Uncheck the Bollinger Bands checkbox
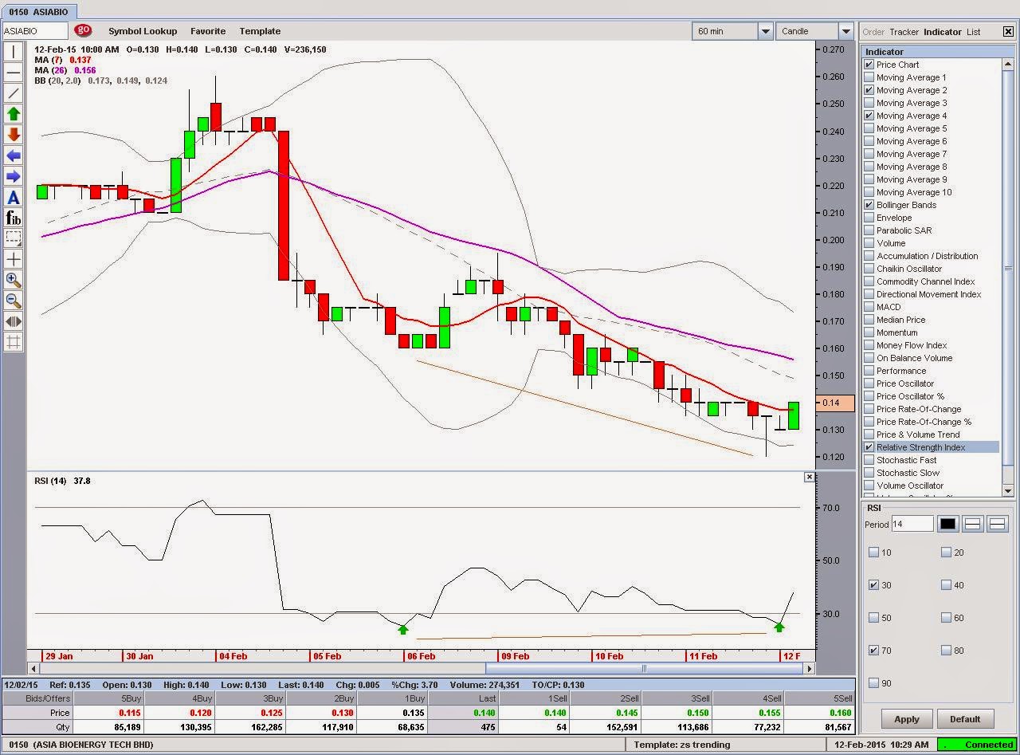This screenshot has height=755, width=1020. coord(869,205)
